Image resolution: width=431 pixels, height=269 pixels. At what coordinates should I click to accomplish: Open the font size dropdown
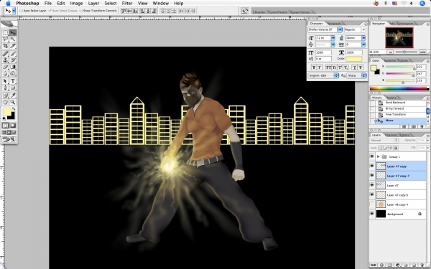click(333, 38)
